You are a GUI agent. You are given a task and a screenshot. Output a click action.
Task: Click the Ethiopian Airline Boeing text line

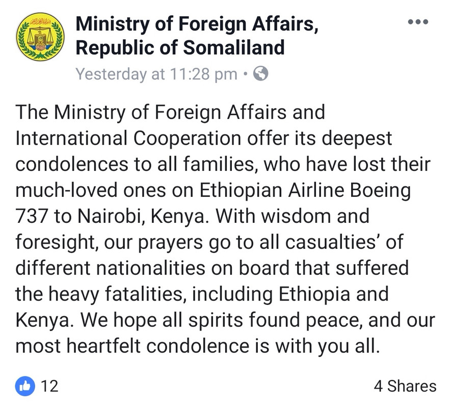coord(213,190)
